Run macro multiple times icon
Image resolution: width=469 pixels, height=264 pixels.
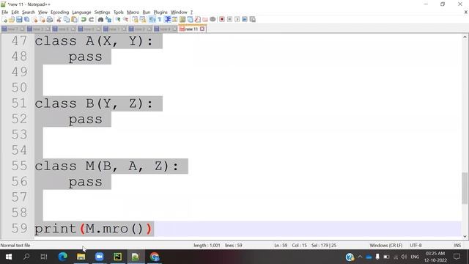click(x=245, y=20)
